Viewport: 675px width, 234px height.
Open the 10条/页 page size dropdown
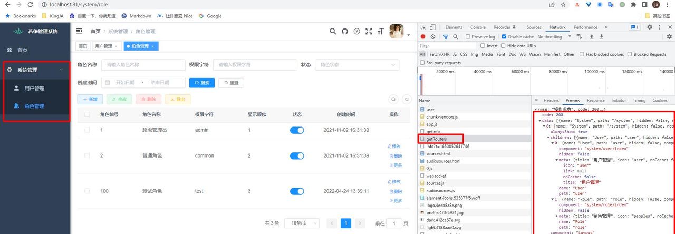coord(303,223)
